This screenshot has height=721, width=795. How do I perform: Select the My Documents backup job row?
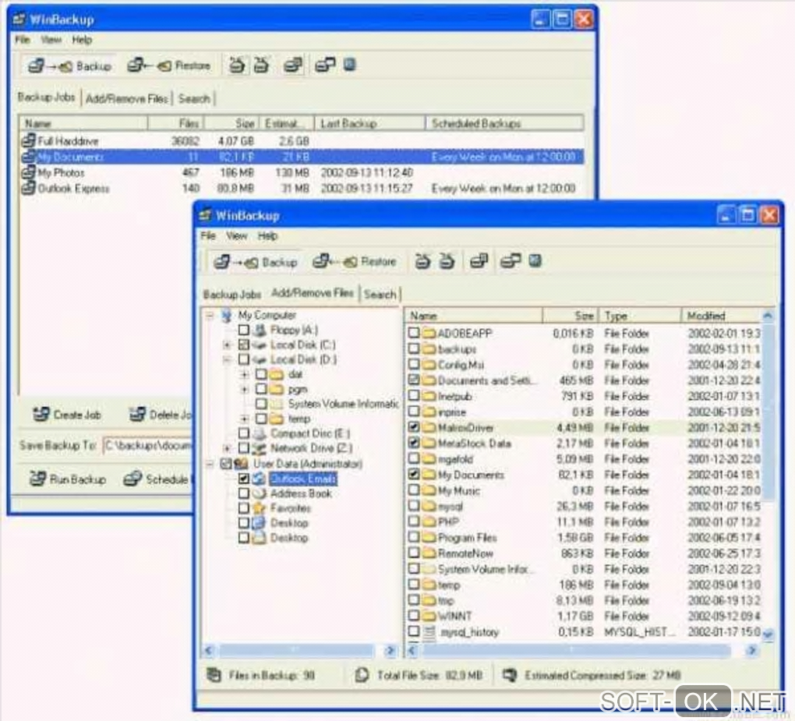click(302, 157)
